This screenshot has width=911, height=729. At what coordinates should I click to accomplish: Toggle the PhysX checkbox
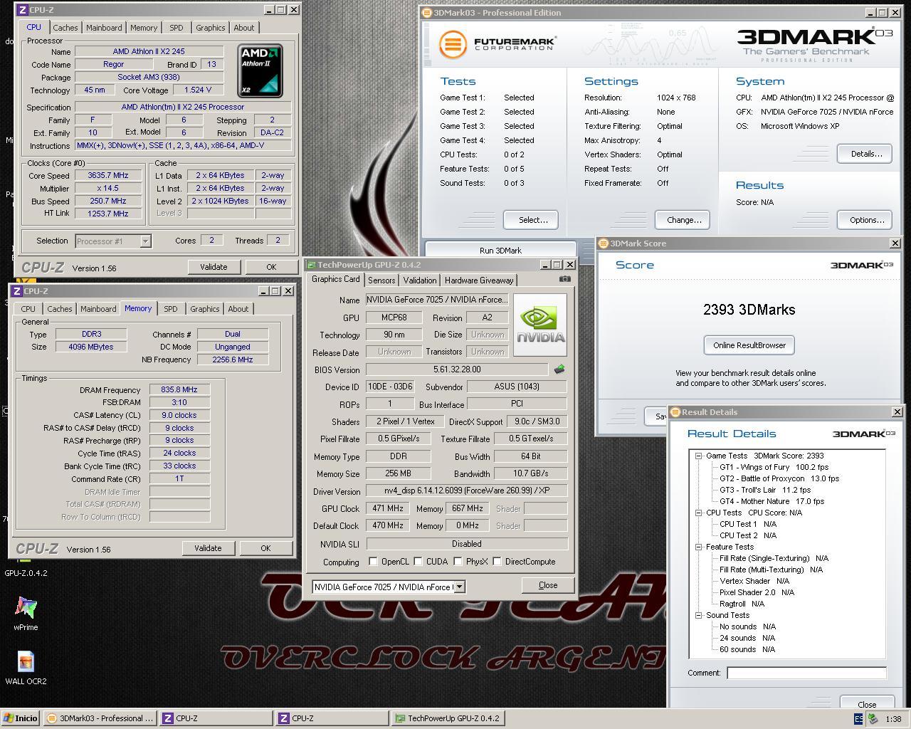(458, 562)
